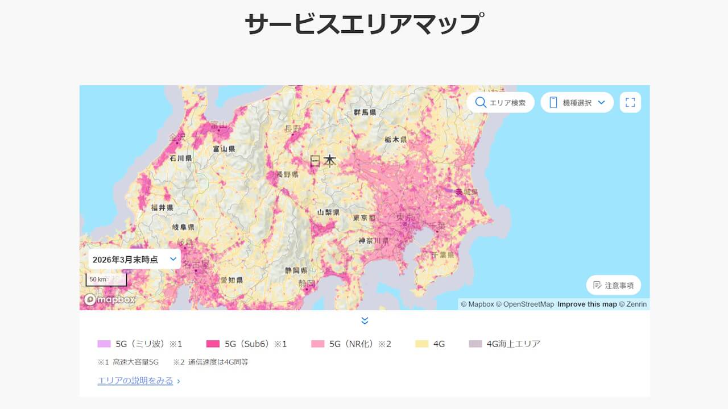Select the yellow 4G legend swatch
This screenshot has height=409, width=728.
[x=422, y=344]
